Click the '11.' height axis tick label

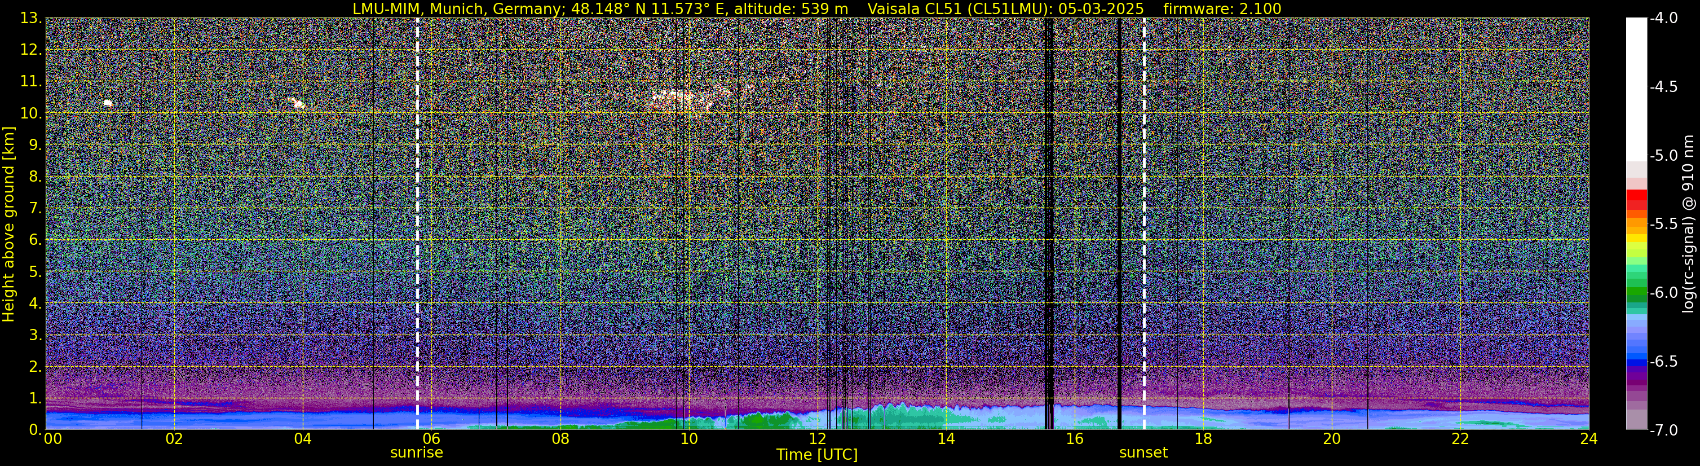tap(31, 81)
